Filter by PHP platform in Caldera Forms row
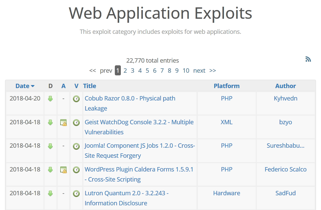 [227, 169]
